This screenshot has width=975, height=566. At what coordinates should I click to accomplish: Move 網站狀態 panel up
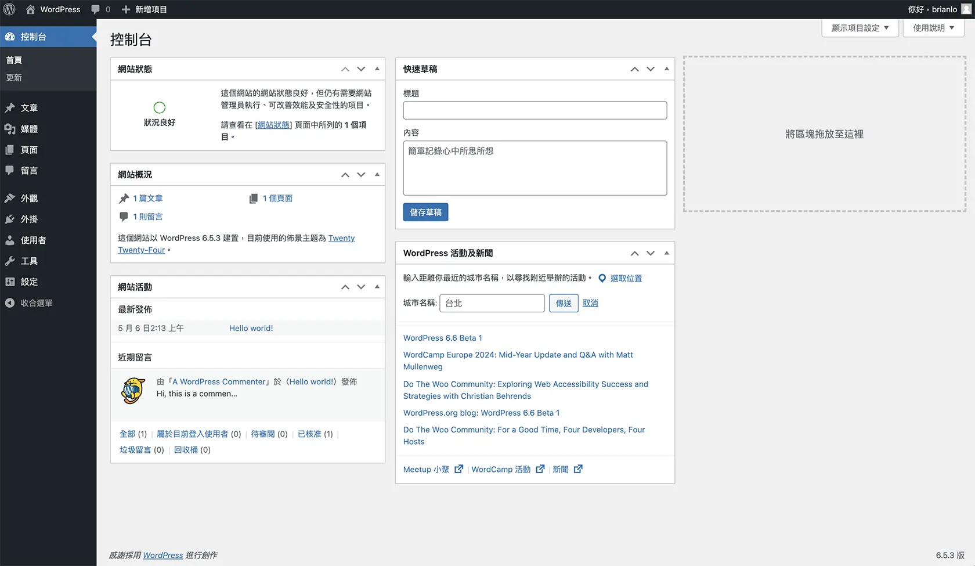pos(345,69)
